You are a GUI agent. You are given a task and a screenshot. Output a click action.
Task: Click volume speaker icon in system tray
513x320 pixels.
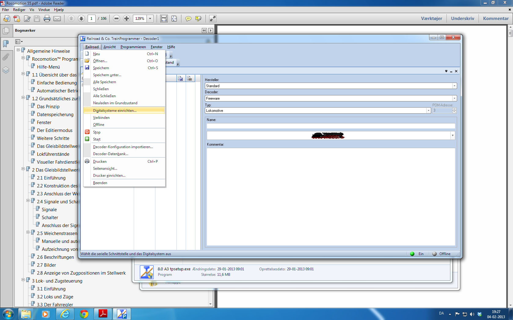(x=472, y=314)
